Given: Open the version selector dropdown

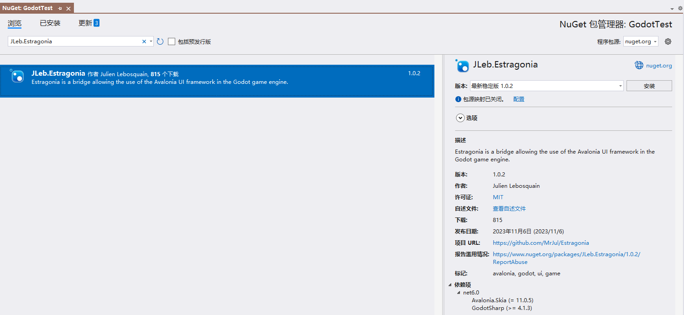Looking at the screenshot, I should coord(547,86).
